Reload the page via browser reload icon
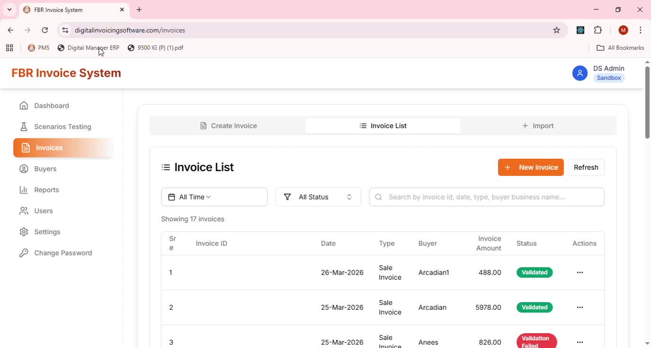The height and width of the screenshot is (348, 651). coord(44,30)
